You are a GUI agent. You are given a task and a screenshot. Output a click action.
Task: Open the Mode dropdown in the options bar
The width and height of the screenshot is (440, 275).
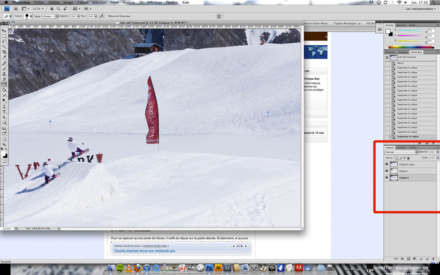[x=51, y=16]
